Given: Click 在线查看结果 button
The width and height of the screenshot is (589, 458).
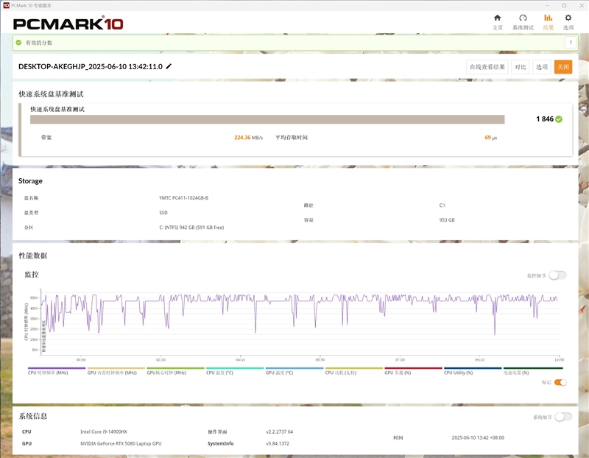Looking at the screenshot, I should 487,67.
